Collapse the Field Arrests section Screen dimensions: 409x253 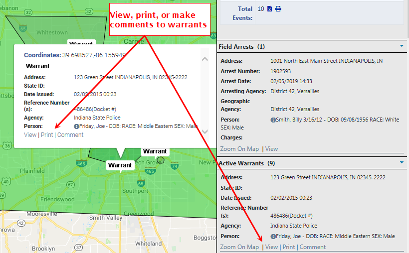tap(402, 46)
